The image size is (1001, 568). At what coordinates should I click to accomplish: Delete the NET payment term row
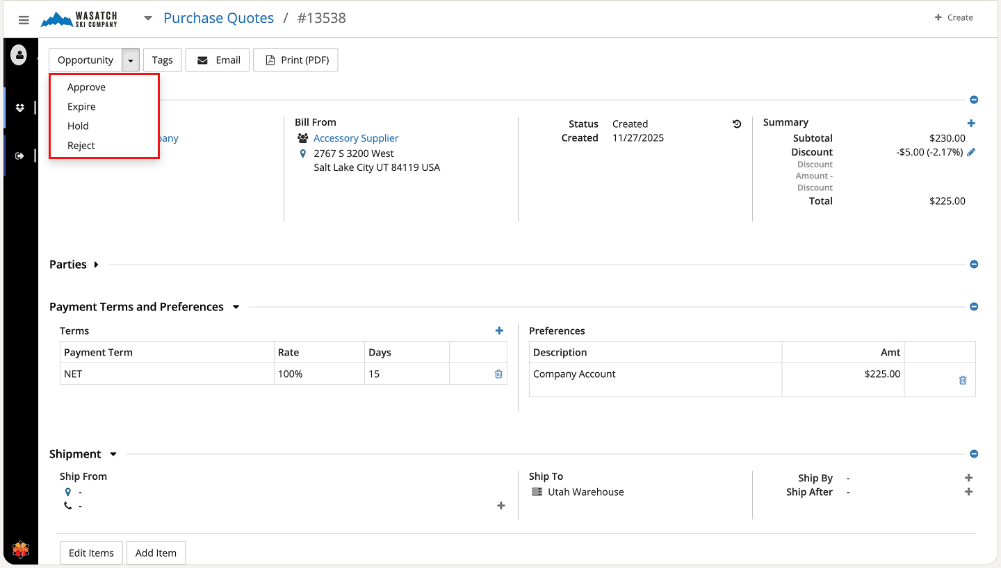(x=498, y=374)
